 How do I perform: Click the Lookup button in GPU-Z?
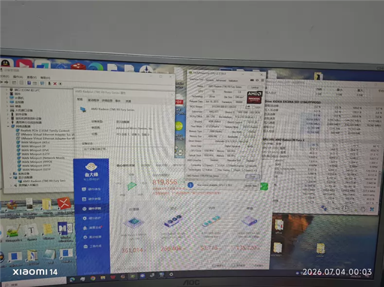click(x=255, y=87)
